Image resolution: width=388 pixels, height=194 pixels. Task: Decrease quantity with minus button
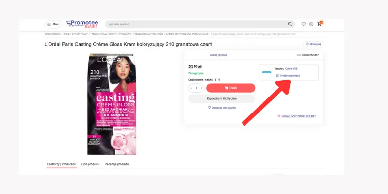[x=191, y=88]
